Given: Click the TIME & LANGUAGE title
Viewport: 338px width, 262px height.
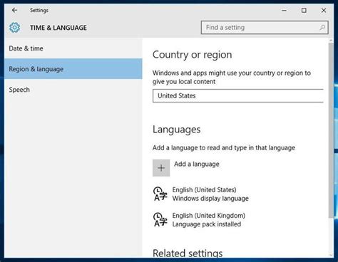Looking at the screenshot, I should (58, 28).
